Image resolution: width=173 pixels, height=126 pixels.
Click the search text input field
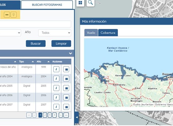coord(36,24)
